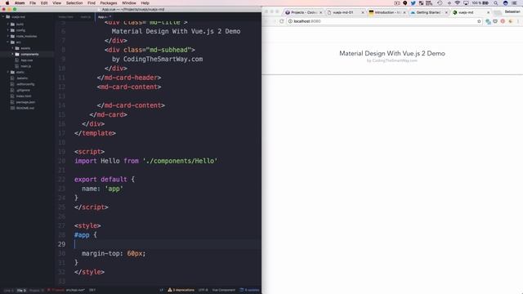
Task: Open package.json in the tree view
Action: [x=25, y=102]
